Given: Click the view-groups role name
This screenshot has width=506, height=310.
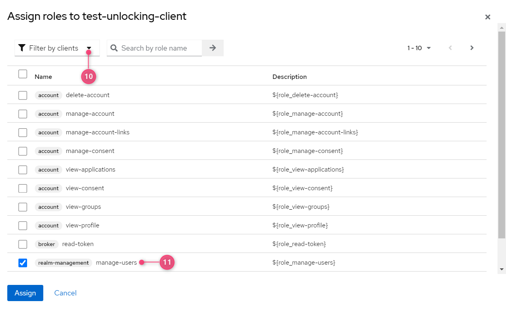Looking at the screenshot, I should point(83,207).
